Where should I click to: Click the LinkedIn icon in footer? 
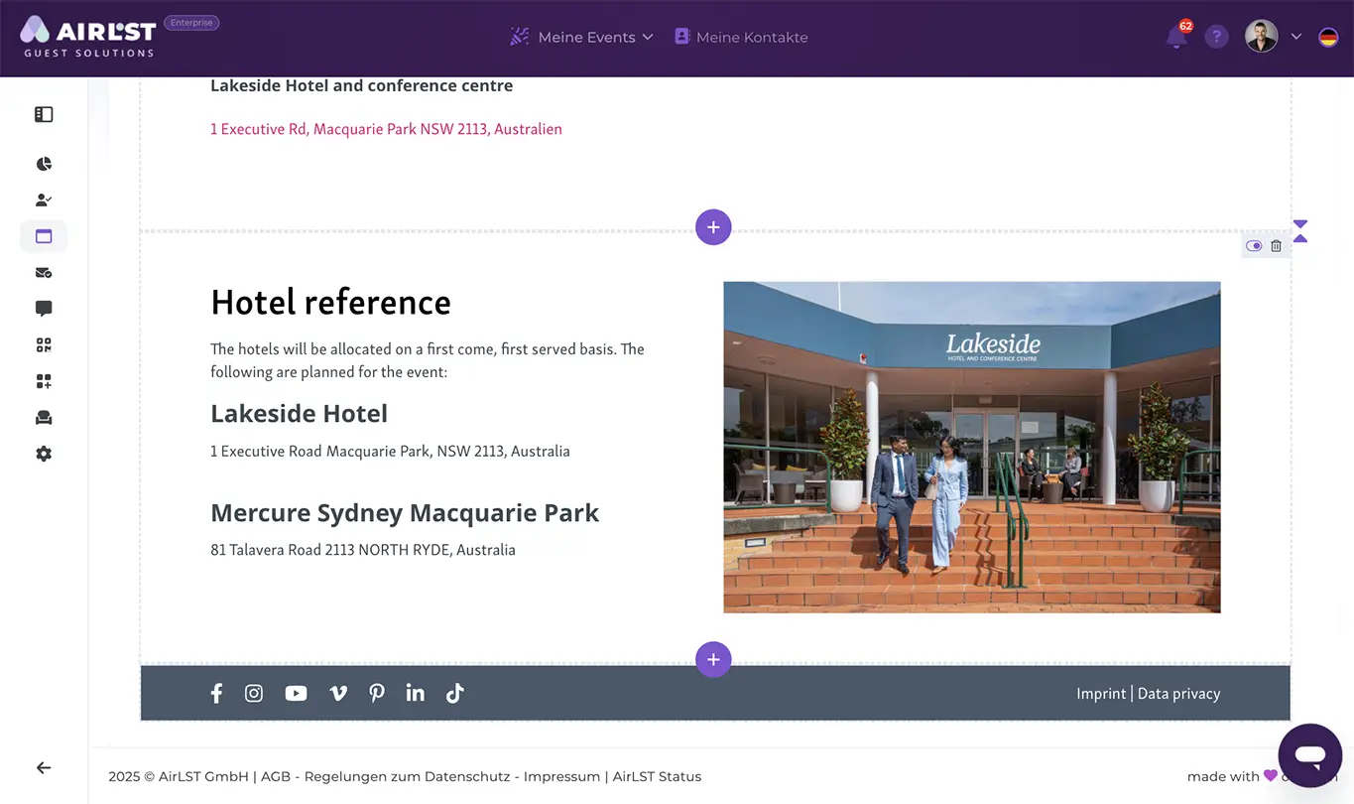pos(415,693)
